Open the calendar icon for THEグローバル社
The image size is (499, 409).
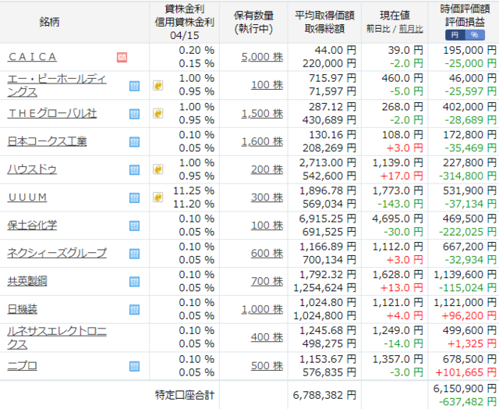coord(135,114)
